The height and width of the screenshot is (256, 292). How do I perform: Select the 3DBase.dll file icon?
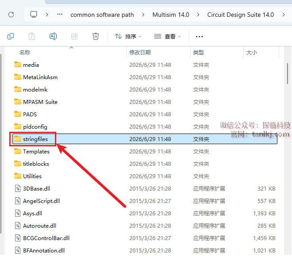click(18, 188)
